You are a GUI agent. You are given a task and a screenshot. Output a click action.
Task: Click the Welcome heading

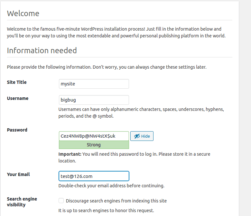(23, 14)
